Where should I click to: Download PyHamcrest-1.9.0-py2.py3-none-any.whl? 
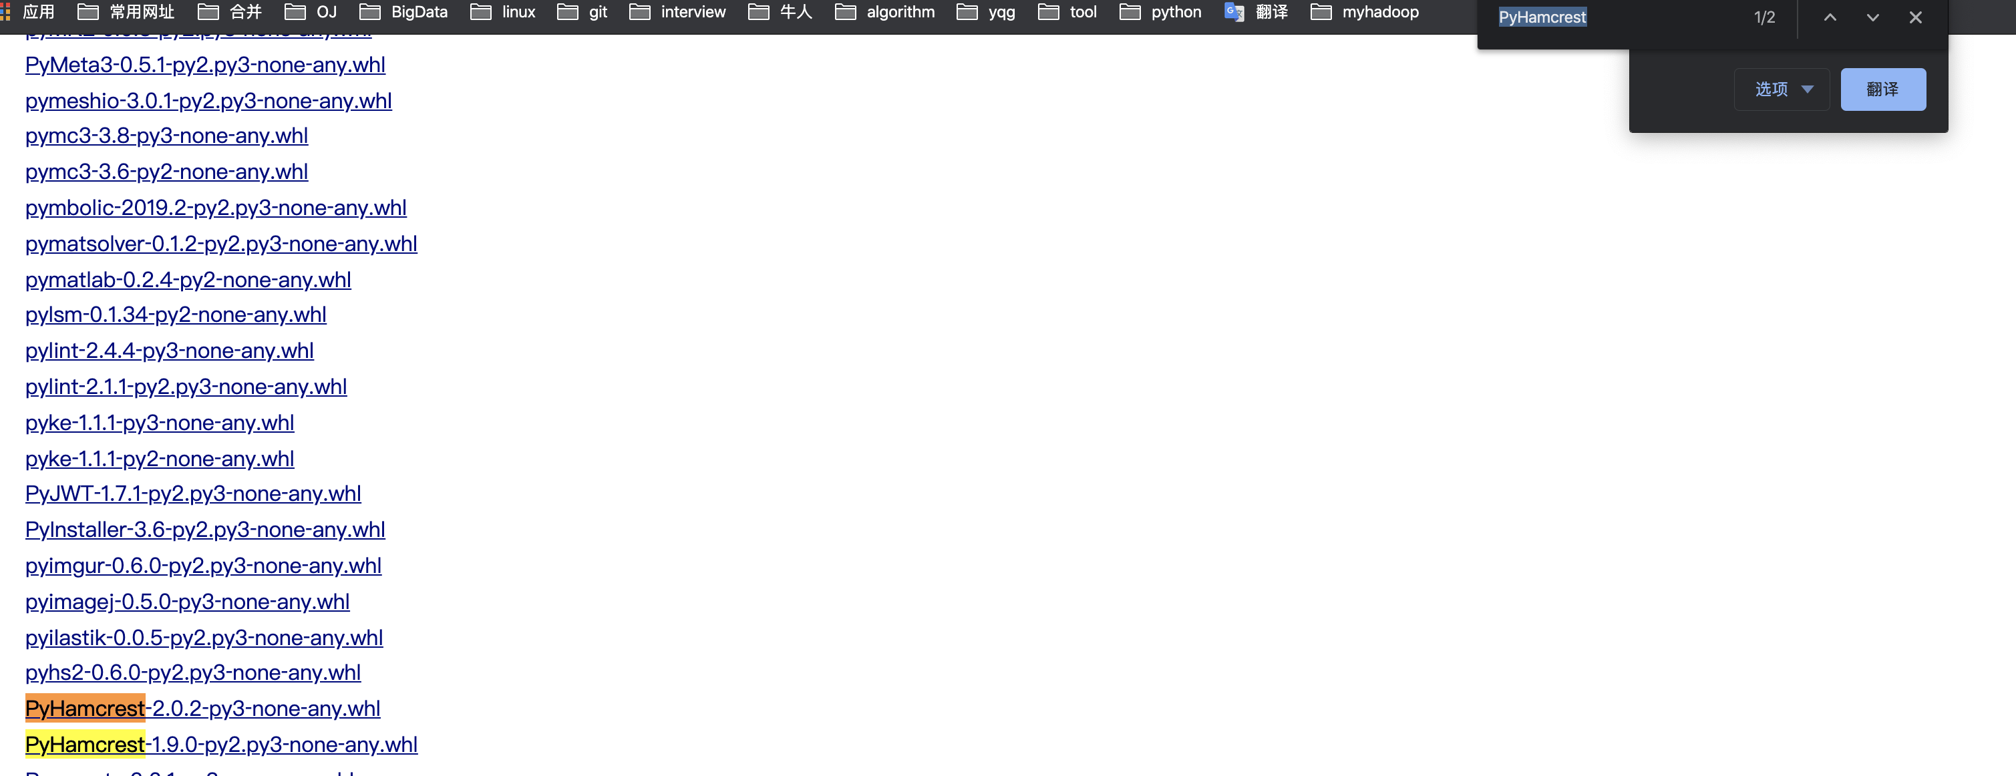(x=222, y=745)
